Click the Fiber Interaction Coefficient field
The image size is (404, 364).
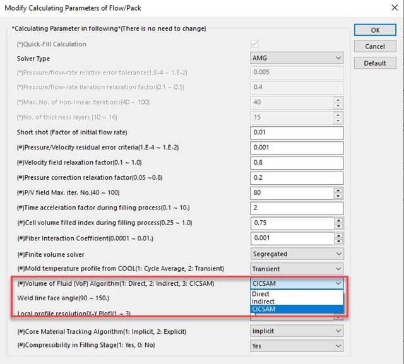tap(292, 238)
